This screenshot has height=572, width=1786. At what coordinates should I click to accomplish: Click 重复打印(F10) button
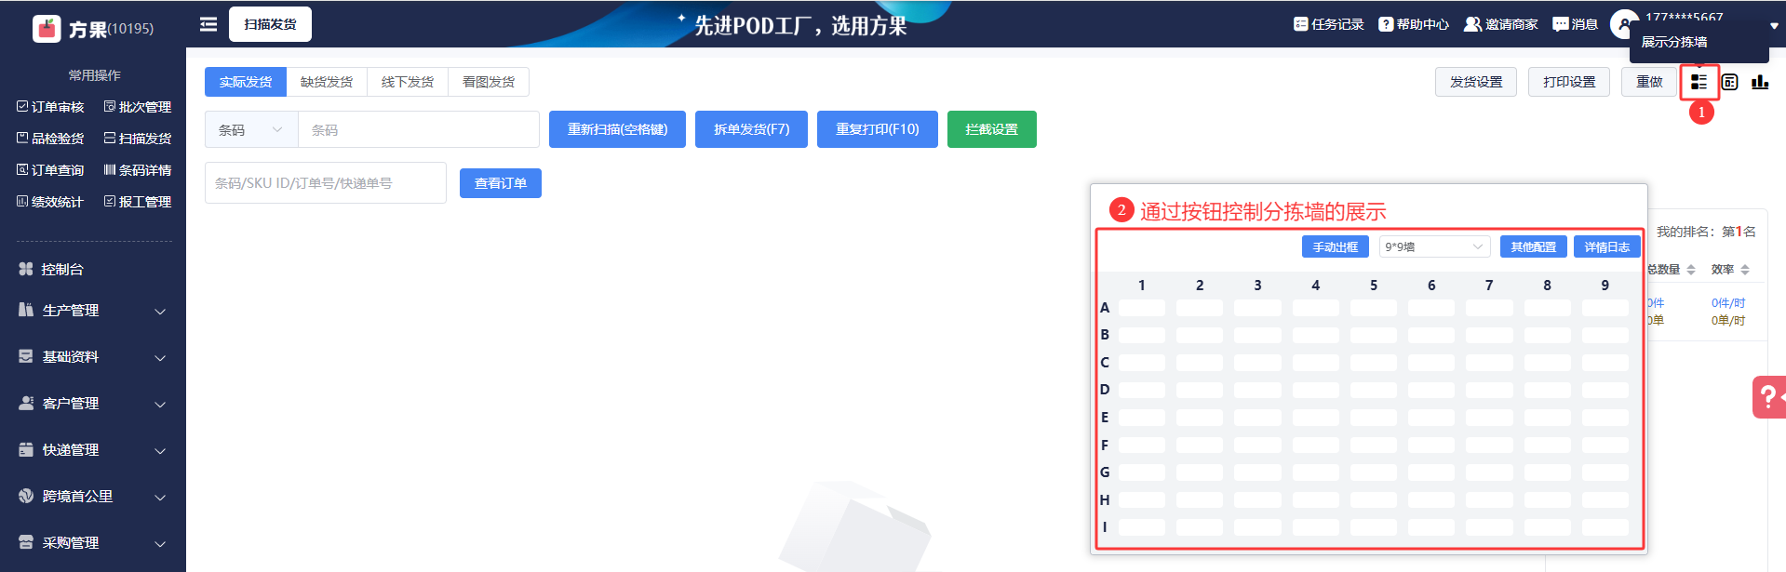[877, 129]
